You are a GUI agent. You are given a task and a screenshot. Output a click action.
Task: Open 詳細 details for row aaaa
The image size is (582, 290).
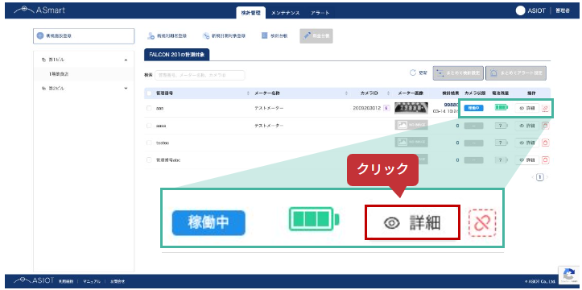click(x=526, y=126)
